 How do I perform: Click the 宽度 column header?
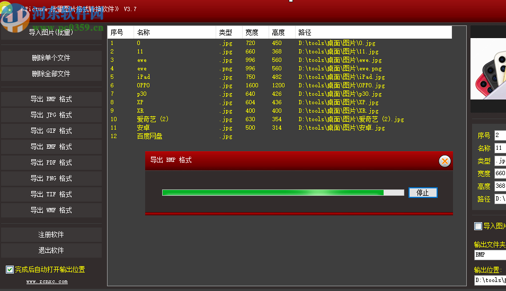coord(255,32)
